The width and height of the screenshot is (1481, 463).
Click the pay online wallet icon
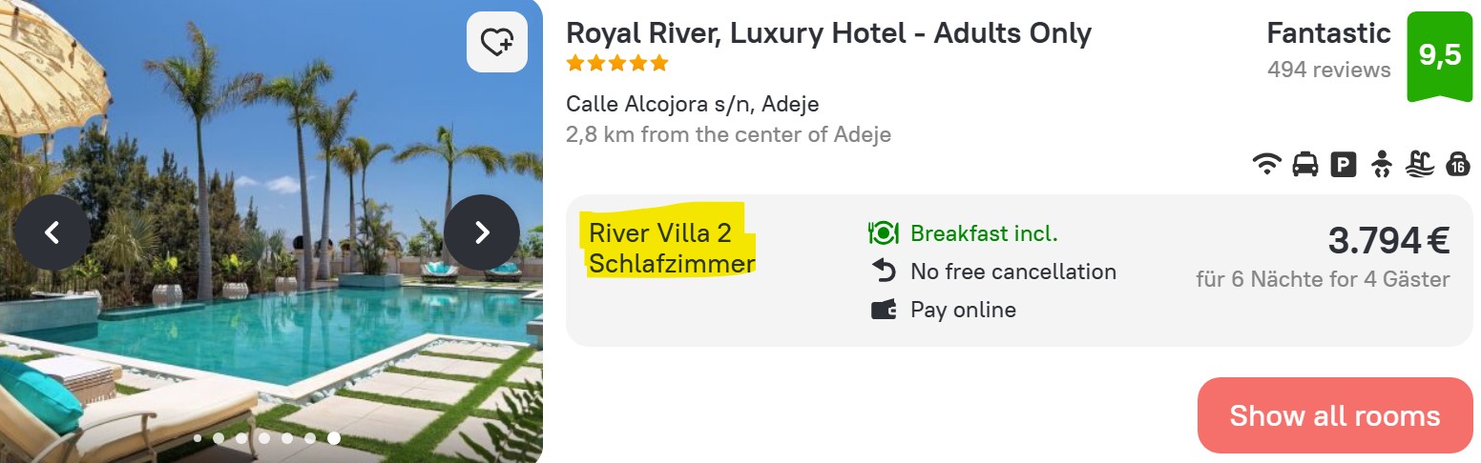tap(884, 310)
